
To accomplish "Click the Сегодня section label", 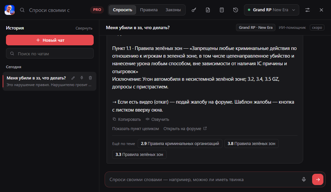I will pos(14,67).
